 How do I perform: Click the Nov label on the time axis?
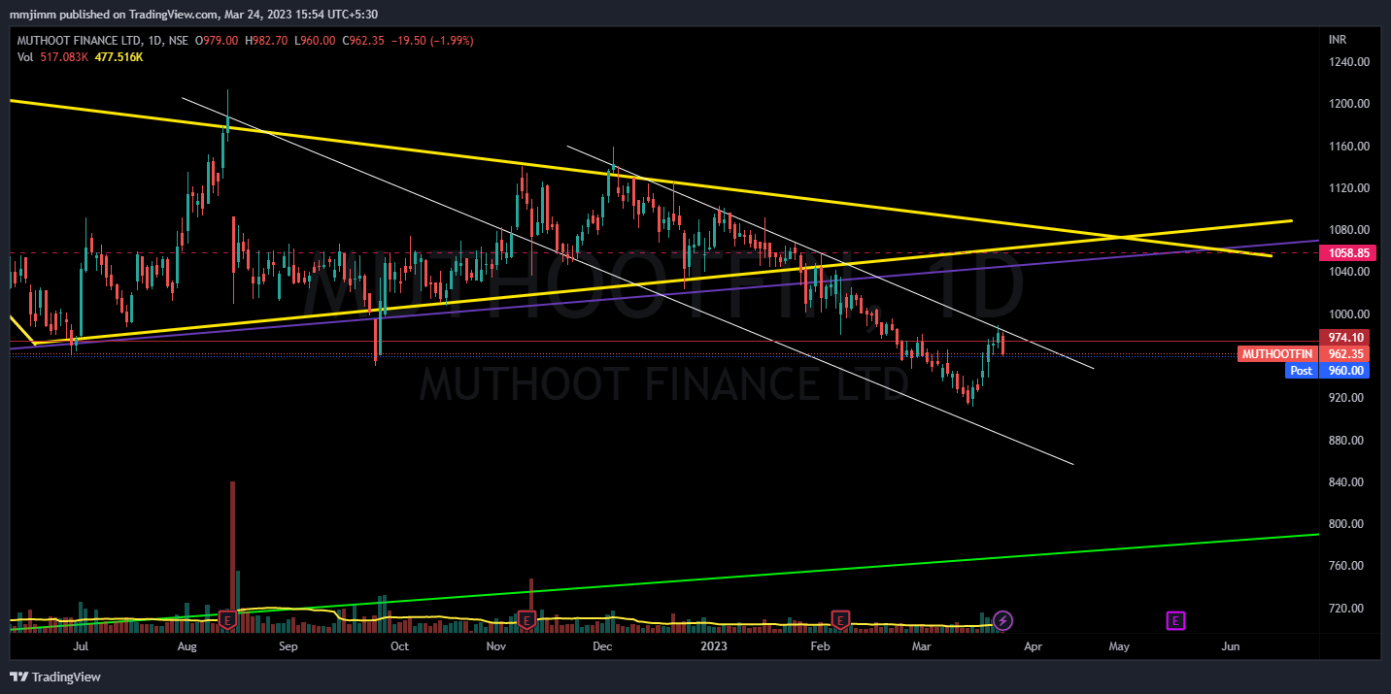point(495,645)
